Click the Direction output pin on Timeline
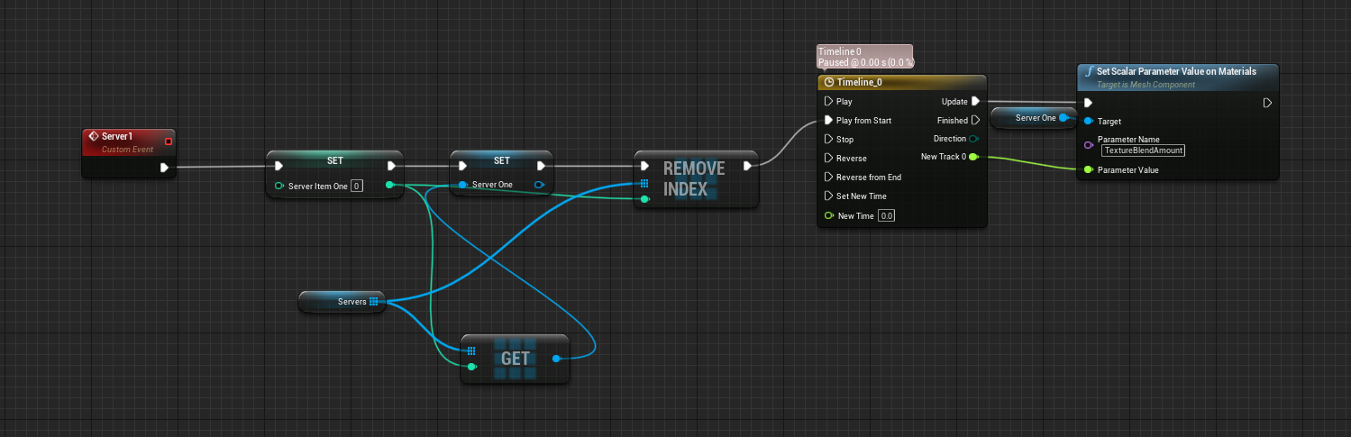Viewport: 1351px width, 437px height. pos(973,139)
